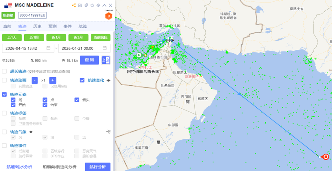Click the end date field 2026-04-21 00:00
This screenshot has width=332, height=171.
[84, 49]
